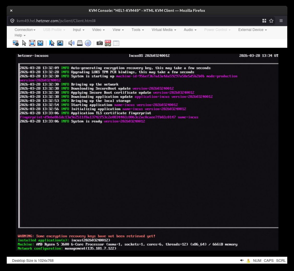Open the virtual CD/DVD media icon

[88, 43]
